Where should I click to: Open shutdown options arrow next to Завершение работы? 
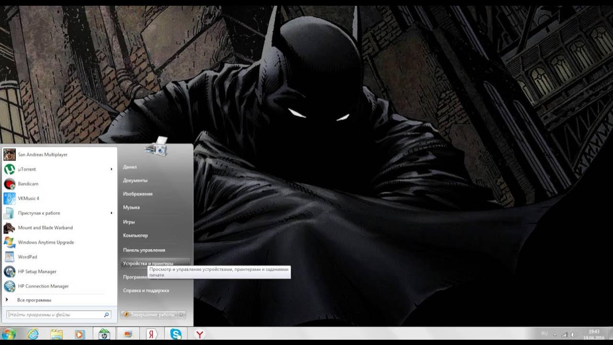click(181, 315)
